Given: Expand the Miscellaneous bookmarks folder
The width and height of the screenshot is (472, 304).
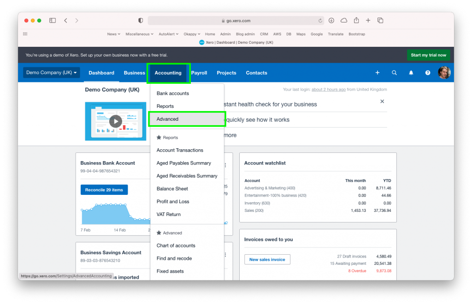Looking at the screenshot, I should point(139,34).
